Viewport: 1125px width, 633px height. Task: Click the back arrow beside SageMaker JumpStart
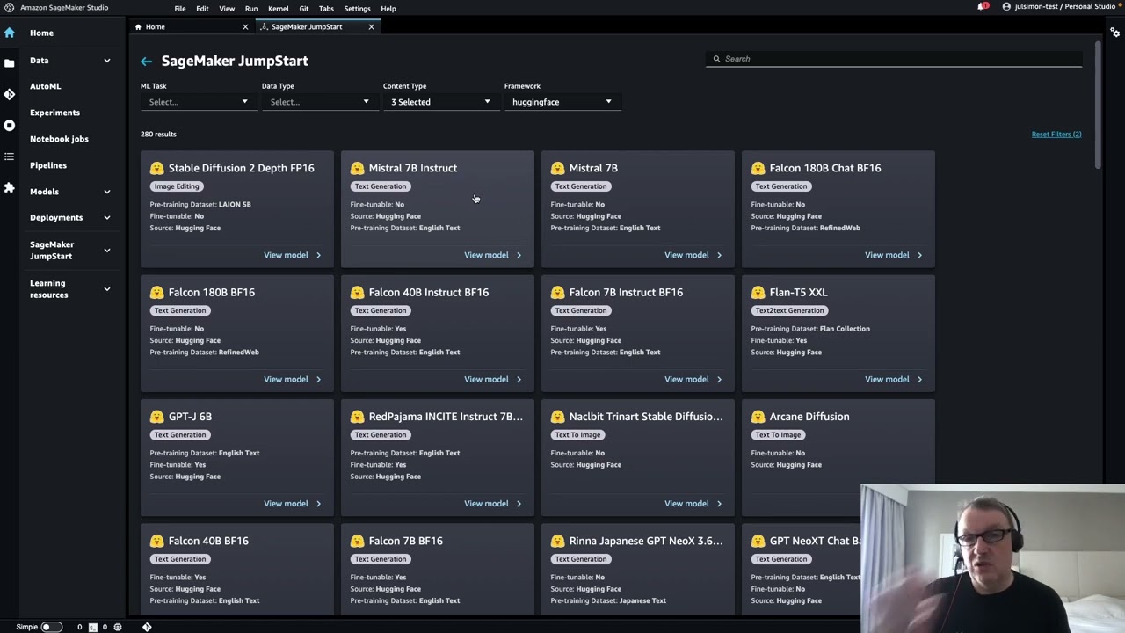[146, 62]
